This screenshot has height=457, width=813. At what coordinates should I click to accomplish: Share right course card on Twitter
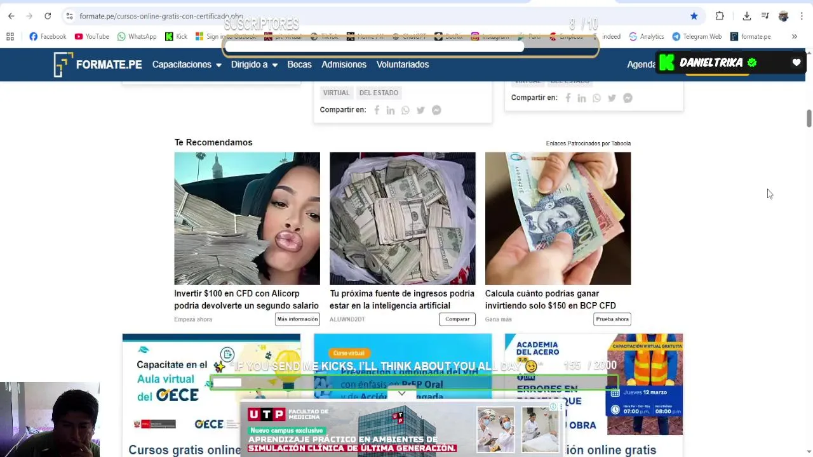(x=612, y=98)
